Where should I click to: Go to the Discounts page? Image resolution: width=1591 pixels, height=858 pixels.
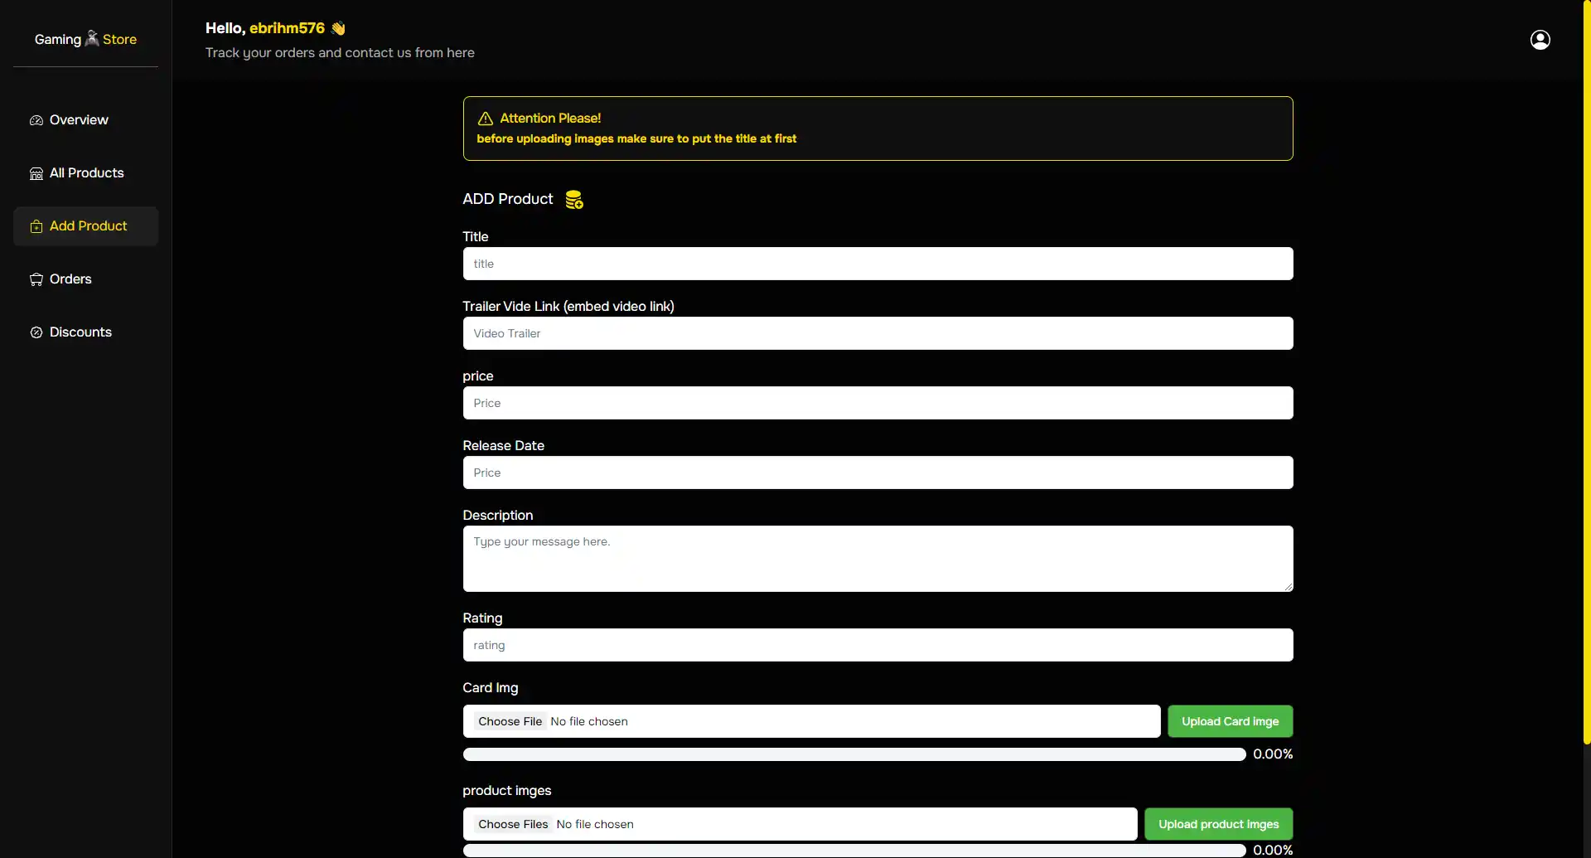point(80,332)
